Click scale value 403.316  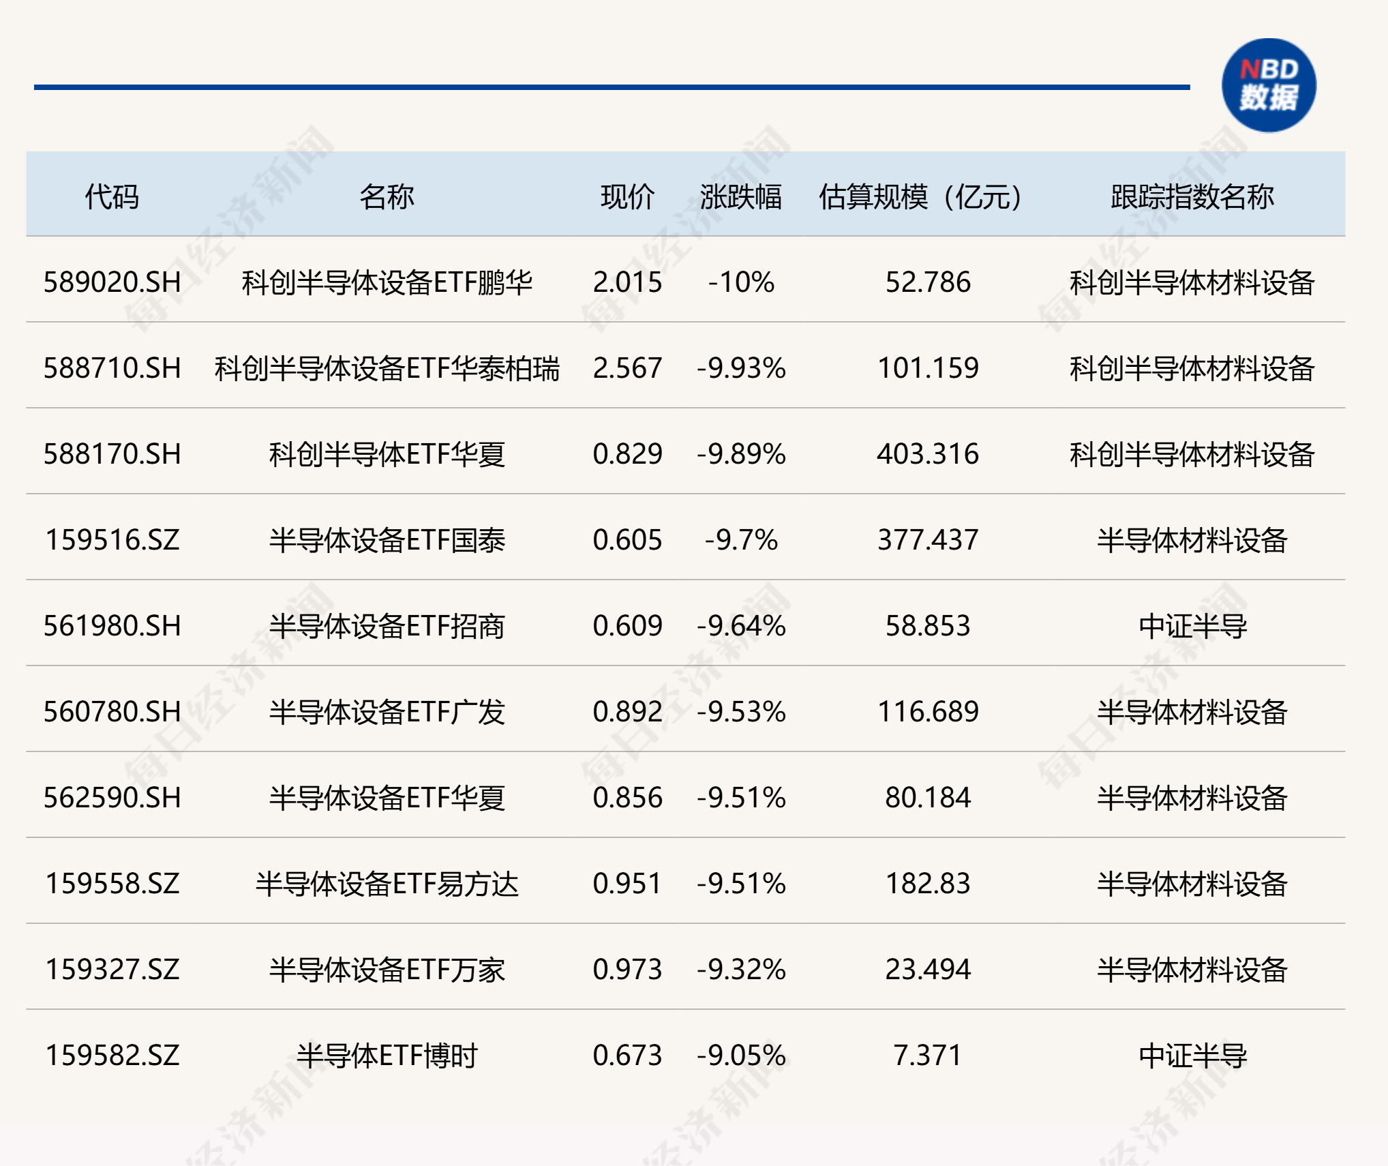[x=928, y=454]
